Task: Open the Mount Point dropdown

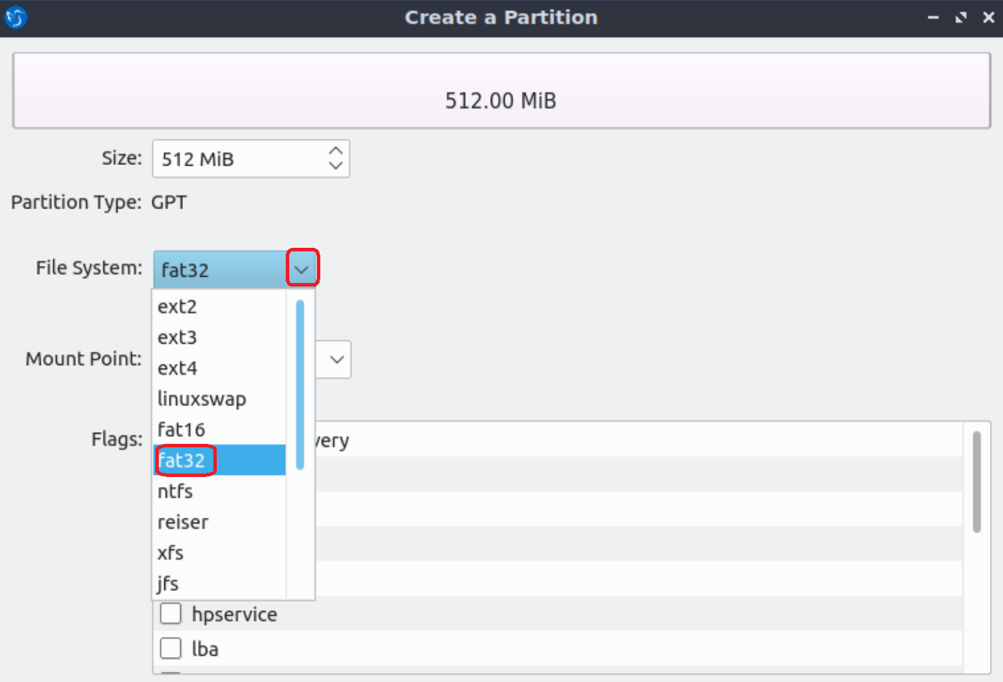Action: (335, 360)
